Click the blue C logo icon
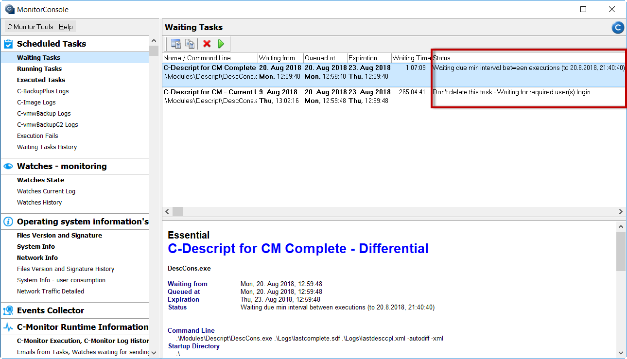The width and height of the screenshot is (627, 359). [618, 28]
